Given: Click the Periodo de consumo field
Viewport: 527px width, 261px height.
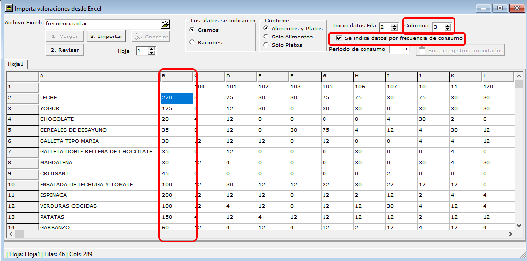Looking at the screenshot, I should (x=400, y=49).
